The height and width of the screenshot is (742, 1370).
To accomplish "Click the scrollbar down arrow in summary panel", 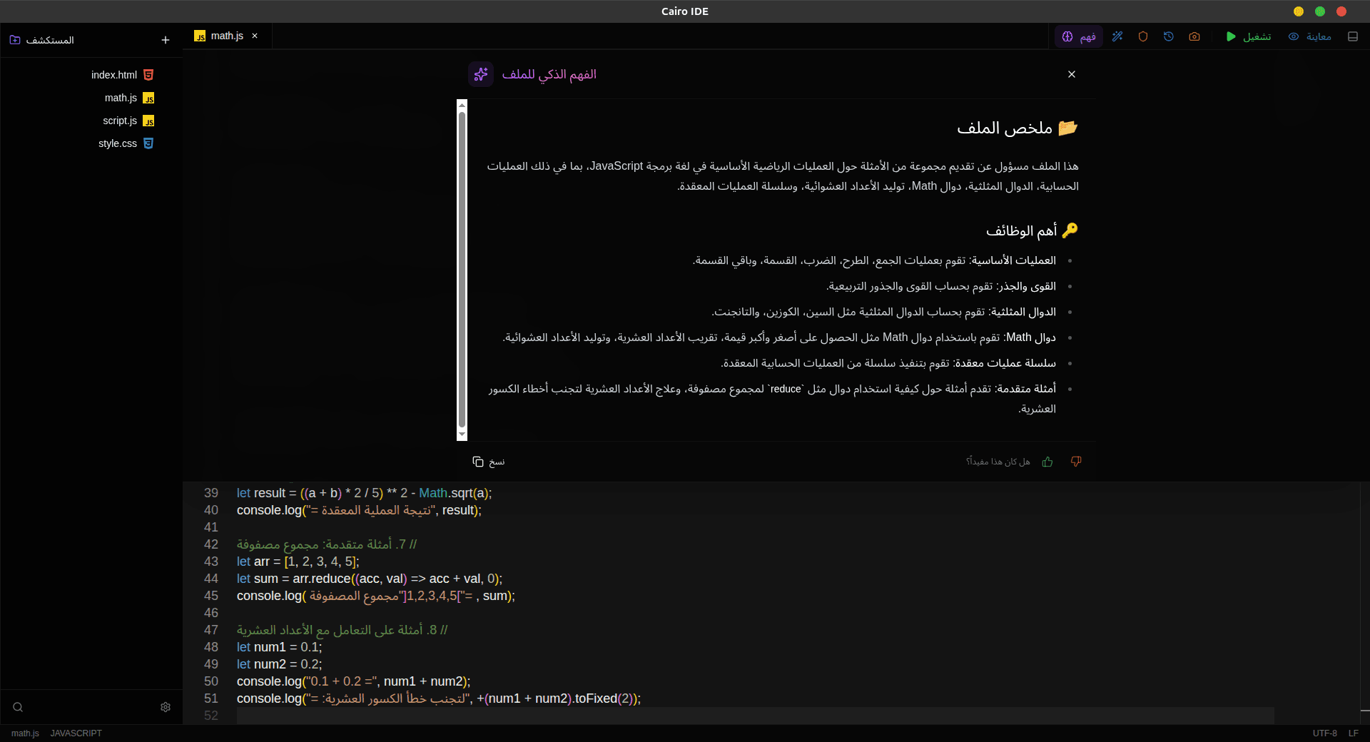I will pos(462,434).
